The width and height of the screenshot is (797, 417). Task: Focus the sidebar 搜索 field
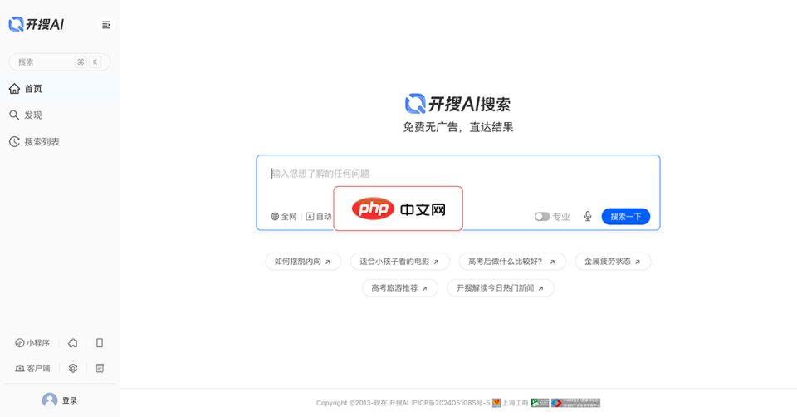click(60, 62)
